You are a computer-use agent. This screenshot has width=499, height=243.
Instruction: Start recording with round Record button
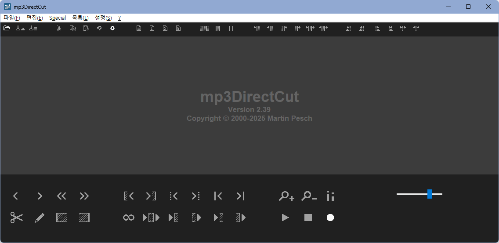tap(330, 218)
